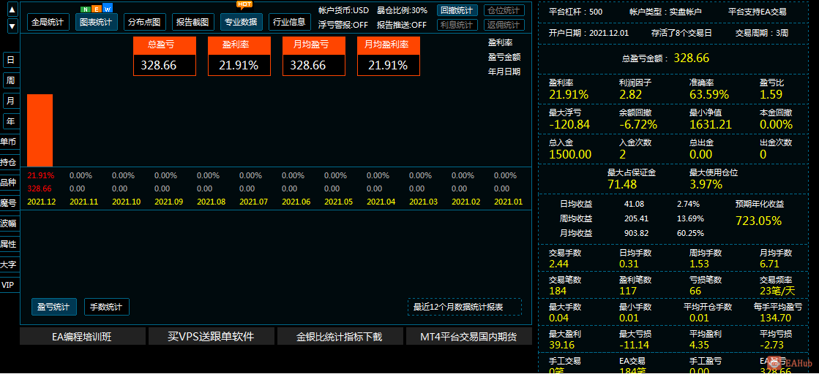Select the 日 (day) period button
The height and width of the screenshot is (374, 819).
click(x=10, y=60)
